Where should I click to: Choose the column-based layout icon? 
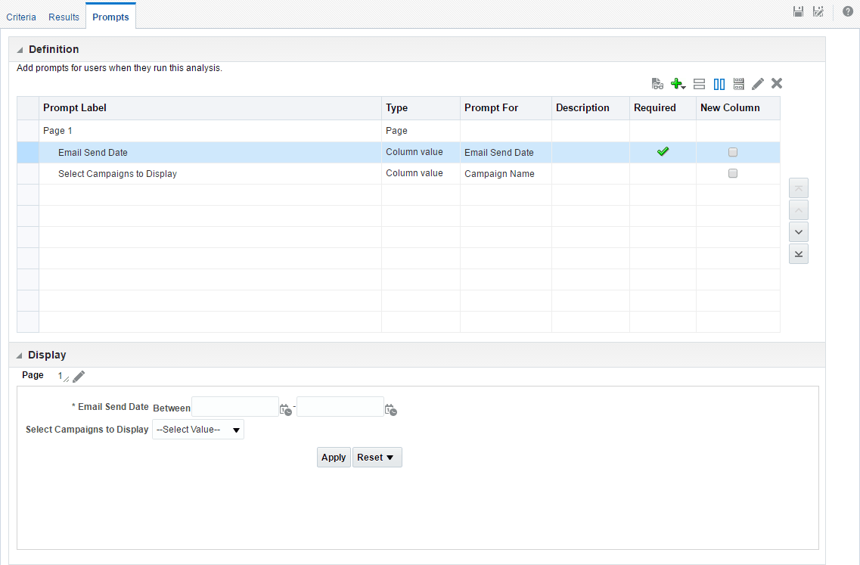719,84
